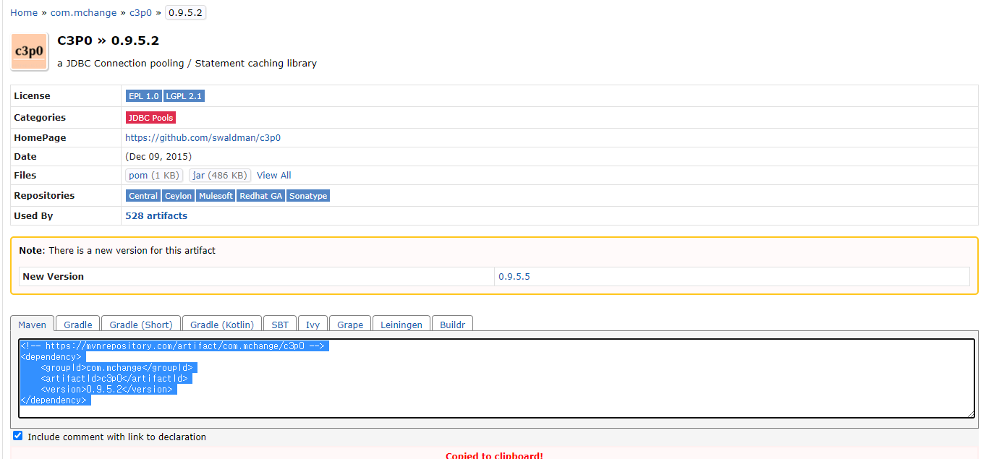
Task: Click the JDBC Connection pooling description text
Action: (187, 63)
